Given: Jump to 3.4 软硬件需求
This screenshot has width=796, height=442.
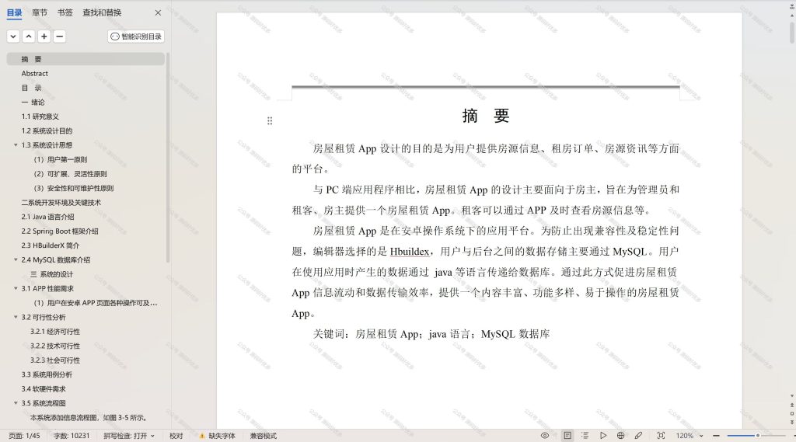Looking at the screenshot, I should [x=44, y=389].
